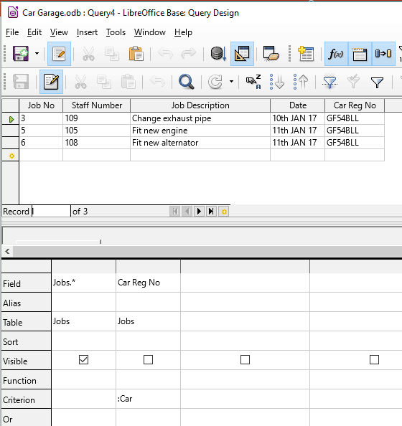
Task: Open the Standard Filter funnel icon
Action: 377,82
